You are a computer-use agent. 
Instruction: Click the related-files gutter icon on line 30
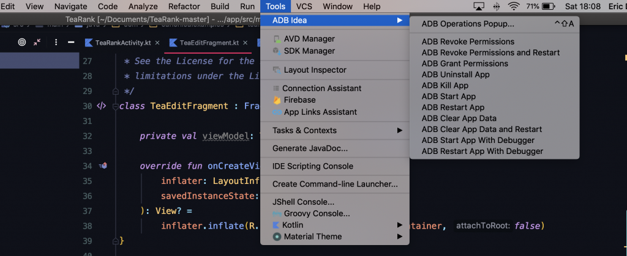point(102,106)
